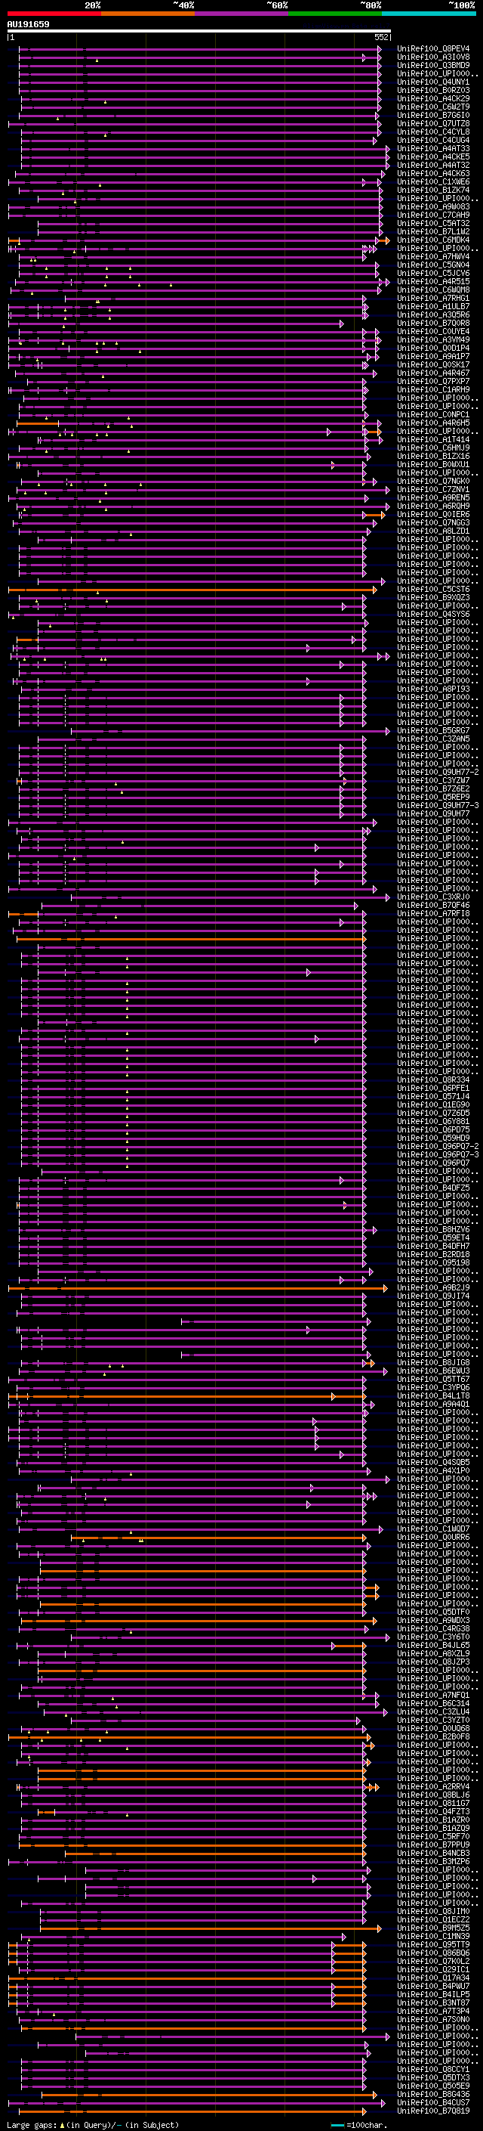483x2131 pixels.
Task: Click the white query bar ending at 552
Action: pos(199,32)
